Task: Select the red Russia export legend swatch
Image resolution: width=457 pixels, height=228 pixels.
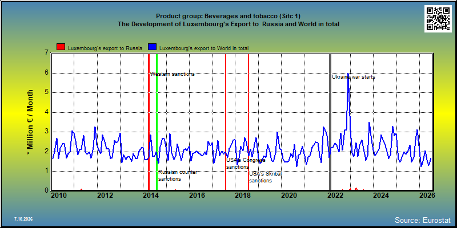Action: point(61,47)
